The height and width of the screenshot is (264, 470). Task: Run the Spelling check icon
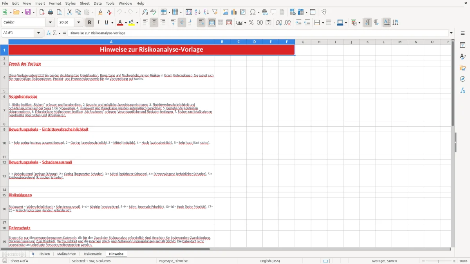tap(154, 12)
